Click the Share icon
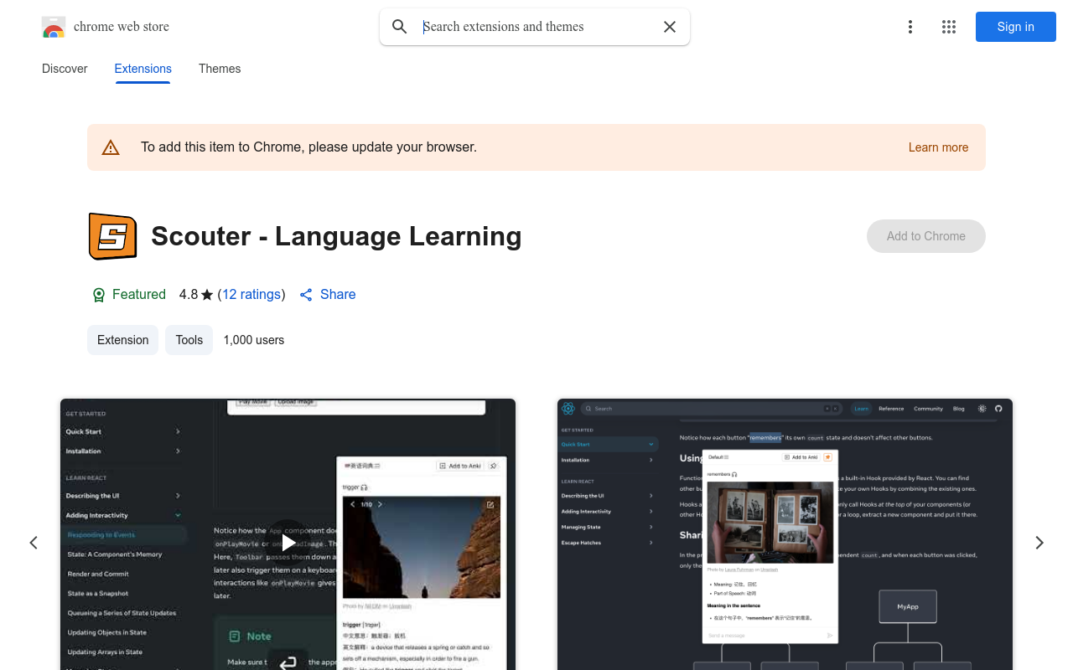The width and height of the screenshot is (1073, 670). pos(306,295)
